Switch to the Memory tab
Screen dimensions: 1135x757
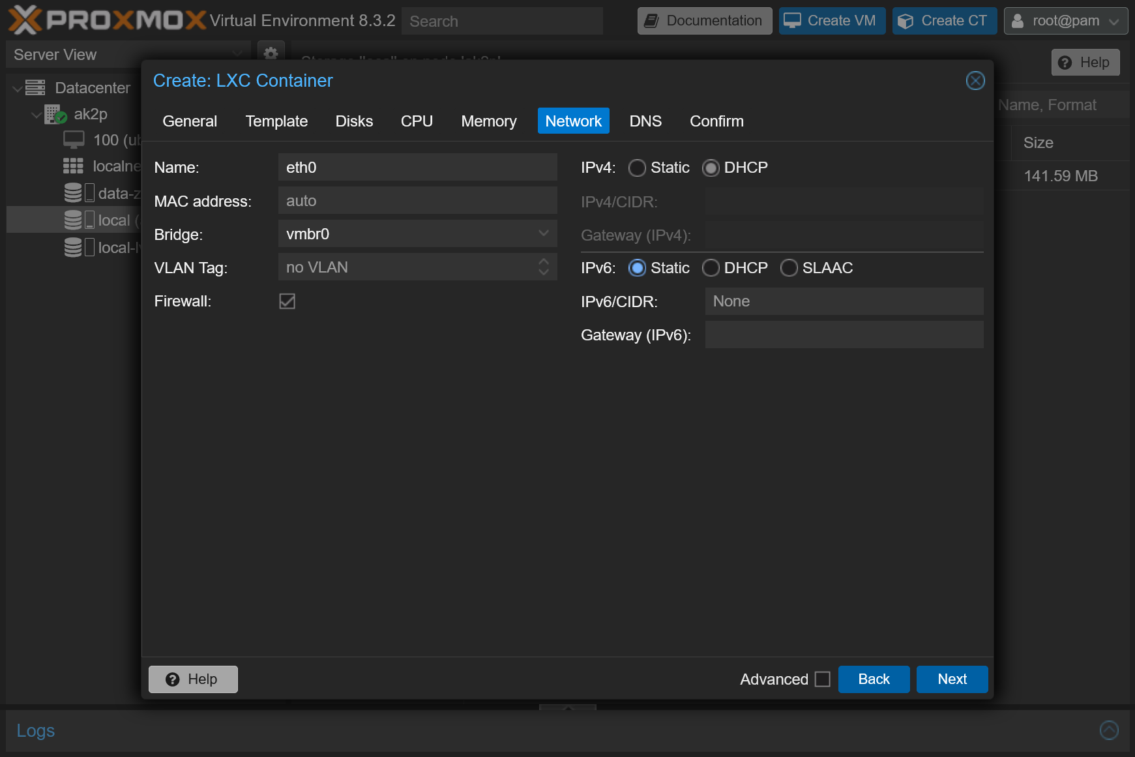pos(489,121)
